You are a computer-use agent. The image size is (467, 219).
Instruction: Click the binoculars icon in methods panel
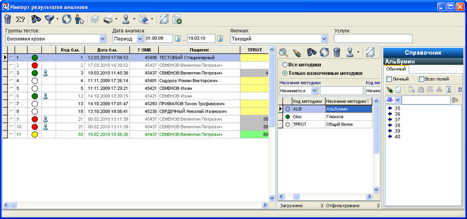[312, 53]
